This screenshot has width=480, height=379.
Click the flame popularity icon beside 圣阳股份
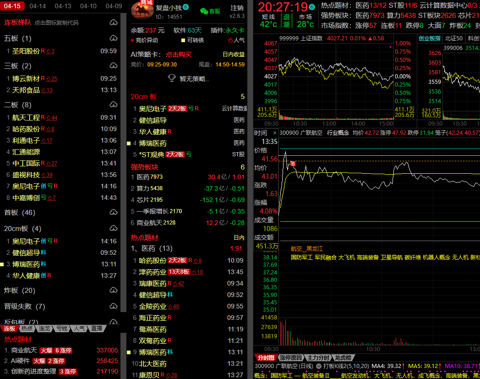[x=50, y=51]
